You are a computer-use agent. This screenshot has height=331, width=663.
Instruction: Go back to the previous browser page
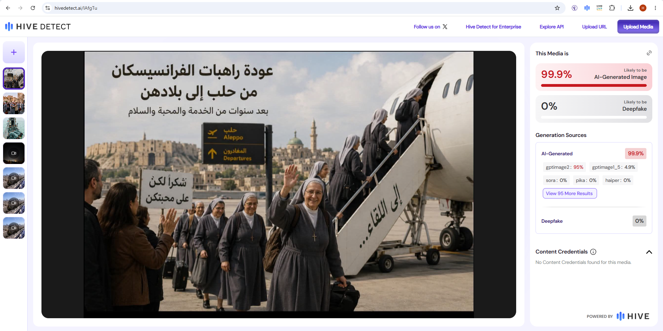[x=8, y=8]
